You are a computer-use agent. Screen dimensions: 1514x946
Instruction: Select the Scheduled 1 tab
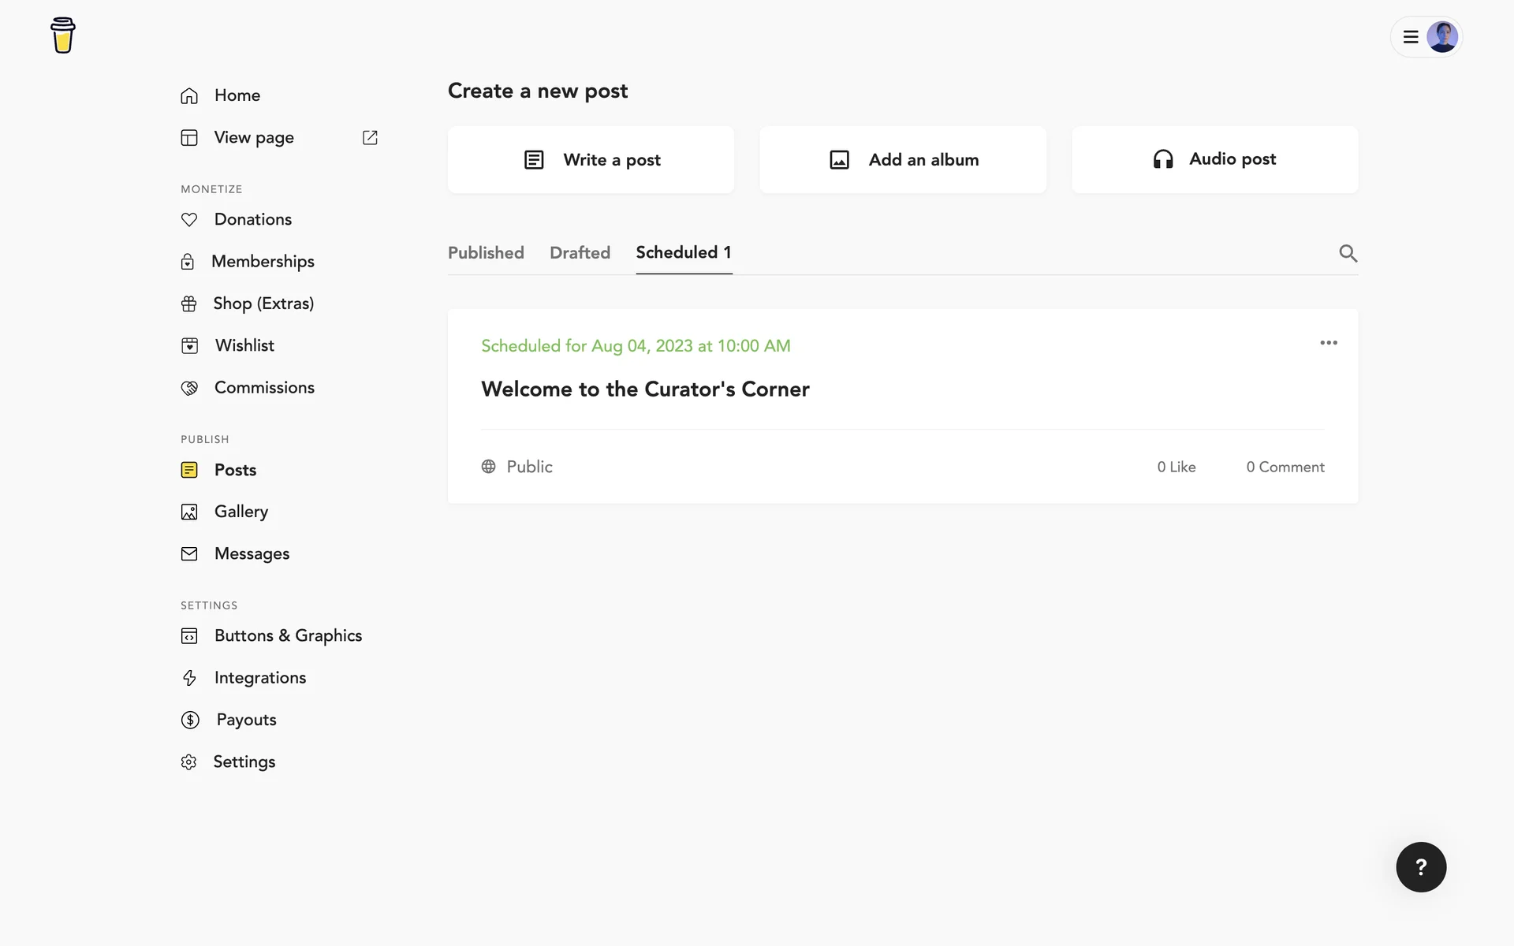point(684,253)
